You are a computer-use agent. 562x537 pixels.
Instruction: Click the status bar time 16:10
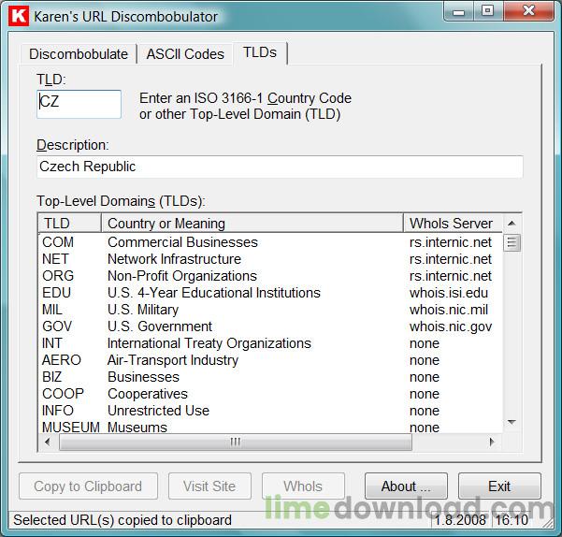(512, 520)
